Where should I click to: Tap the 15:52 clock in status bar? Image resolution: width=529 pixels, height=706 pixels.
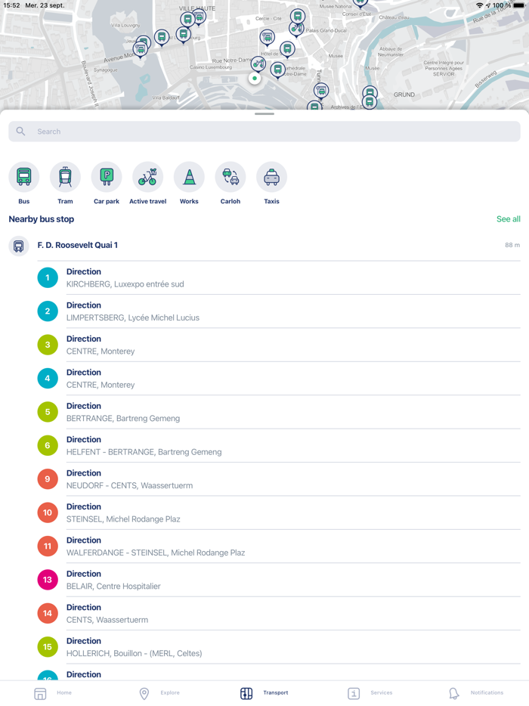pos(11,5)
